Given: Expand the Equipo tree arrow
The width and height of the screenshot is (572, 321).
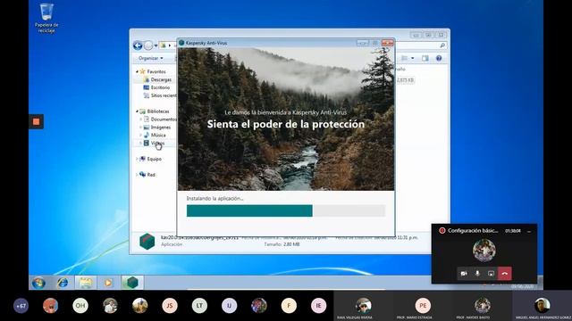Looking at the screenshot, I should click(x=137, y=159).
